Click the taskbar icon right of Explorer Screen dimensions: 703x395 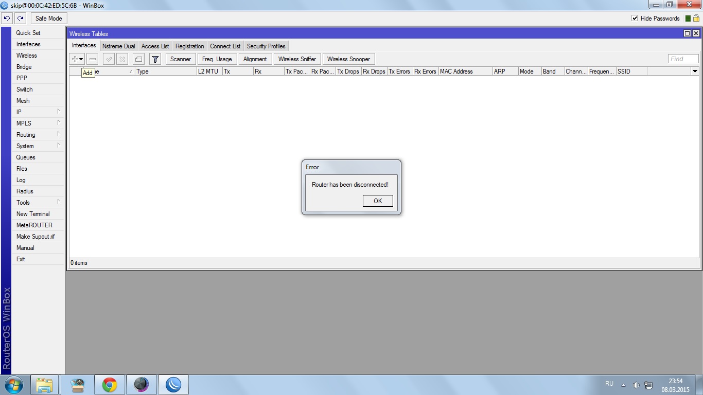click(x=77, y=385)
